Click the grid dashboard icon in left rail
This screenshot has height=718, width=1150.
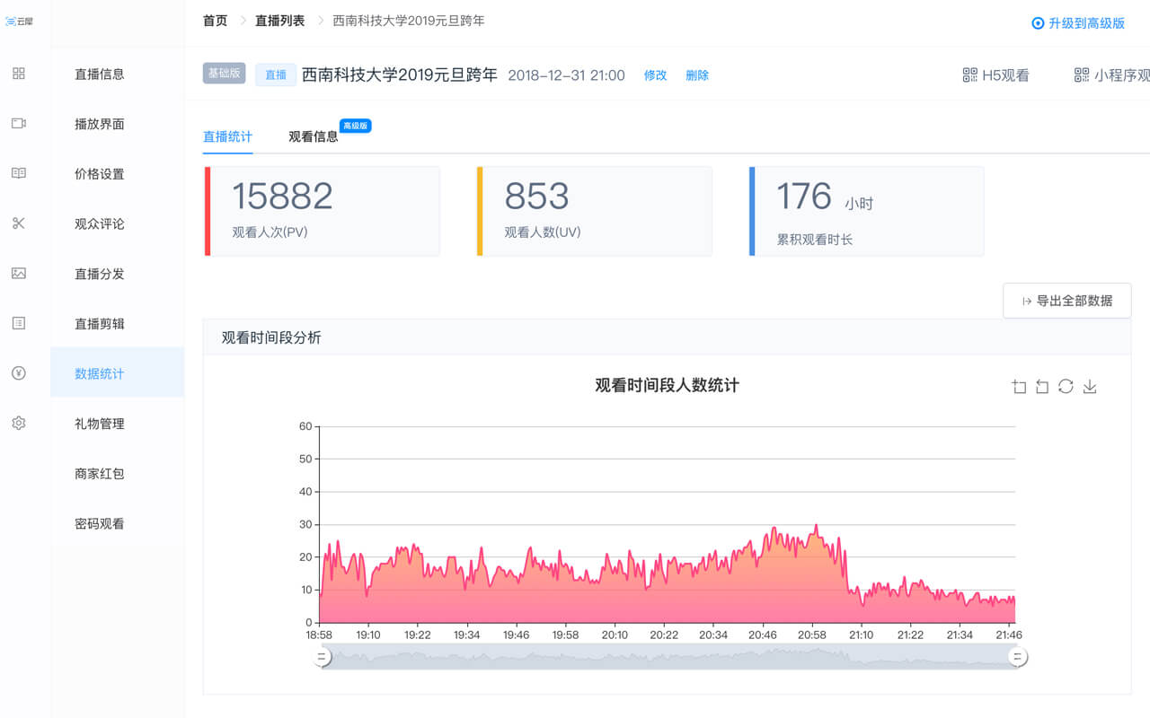click(x=19, y=74)
